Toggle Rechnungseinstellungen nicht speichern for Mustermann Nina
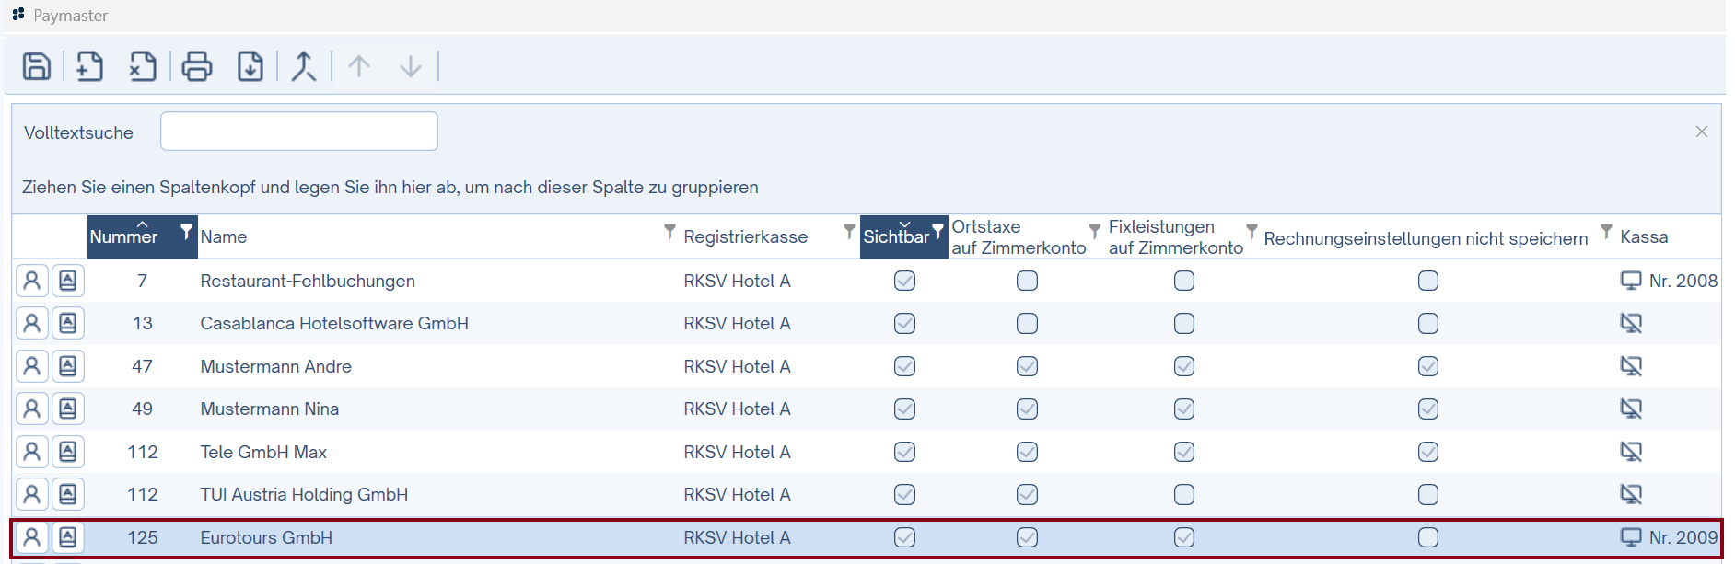This screenshot has height=564, width=1735. point(1428,409)
